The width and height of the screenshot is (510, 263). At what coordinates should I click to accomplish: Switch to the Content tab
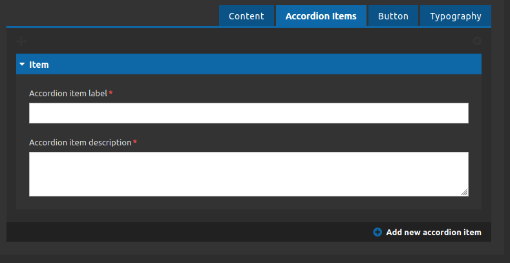click(246, 16)
